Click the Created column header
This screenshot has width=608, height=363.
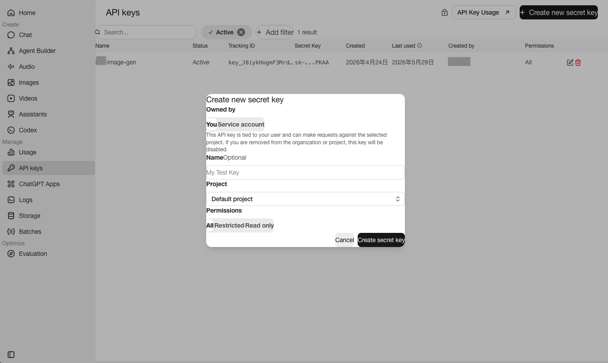click(355, 45)
